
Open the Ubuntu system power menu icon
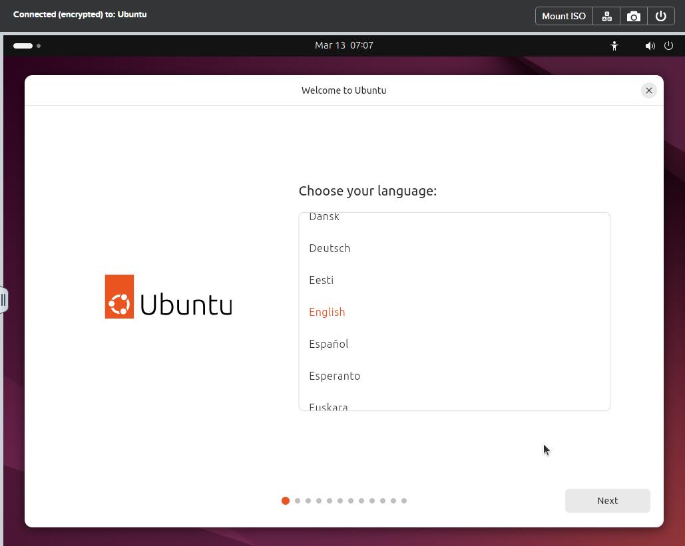[x=668, y=45]
